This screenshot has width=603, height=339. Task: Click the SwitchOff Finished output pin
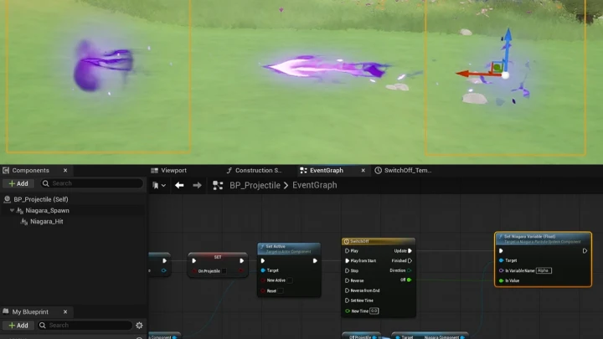pyautogui.click(x=410, y=261)
